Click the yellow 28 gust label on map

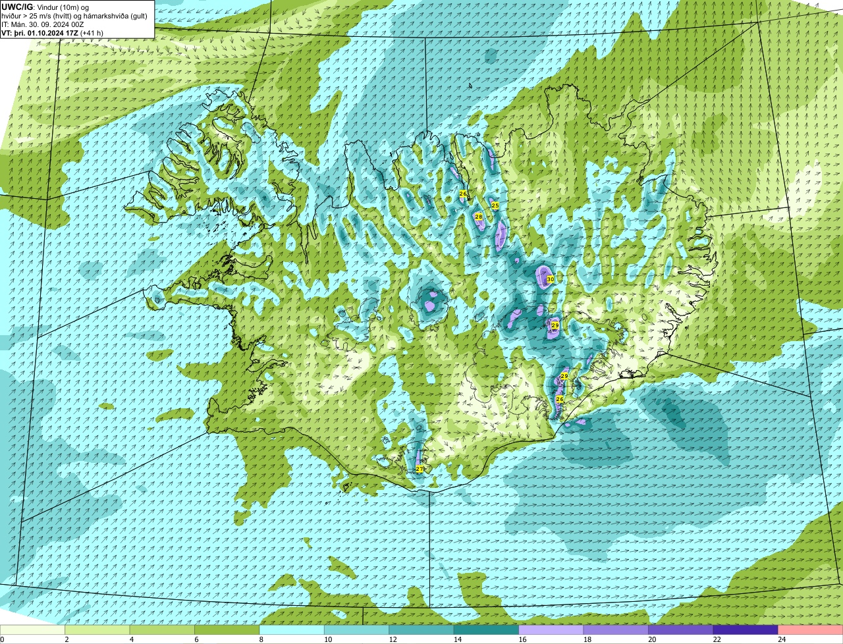click(479, 217)
